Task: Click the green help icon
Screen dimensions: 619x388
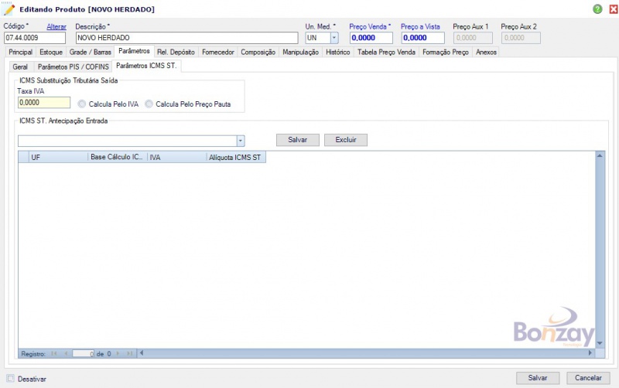Action: click(x=597, y=9)
